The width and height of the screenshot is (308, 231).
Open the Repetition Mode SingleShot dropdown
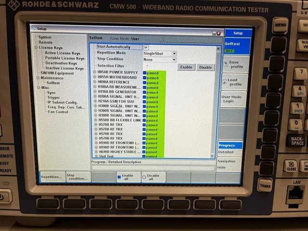pos(160,53)
